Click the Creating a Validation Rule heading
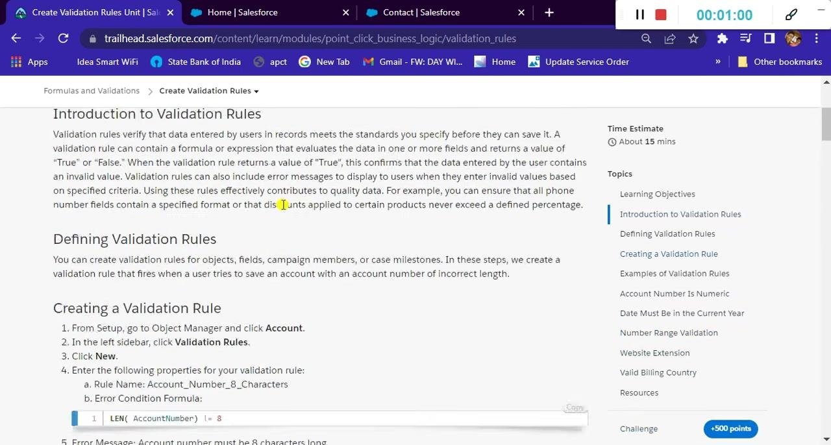 coord(137,308)
